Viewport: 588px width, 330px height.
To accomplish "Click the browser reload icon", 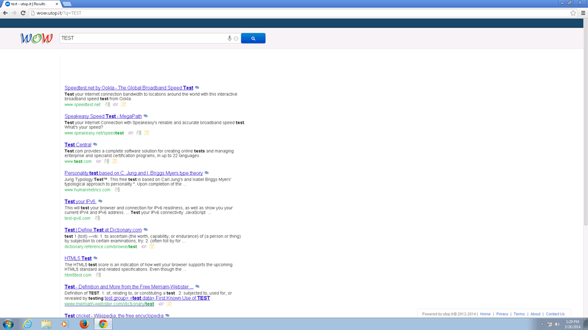I will coord(23,13).
